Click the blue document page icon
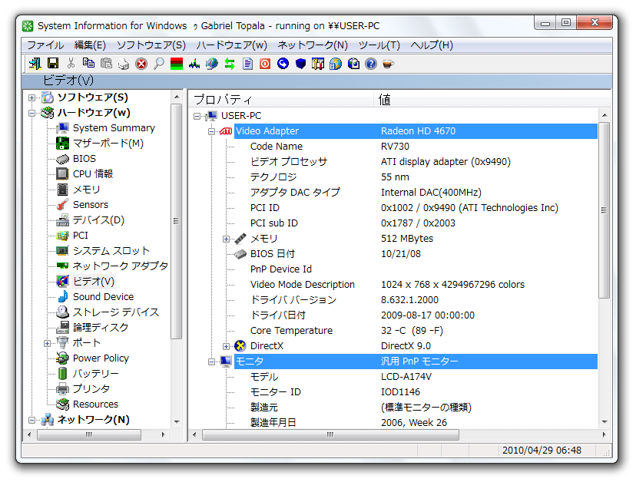636x482 pixels. point(247,64)
